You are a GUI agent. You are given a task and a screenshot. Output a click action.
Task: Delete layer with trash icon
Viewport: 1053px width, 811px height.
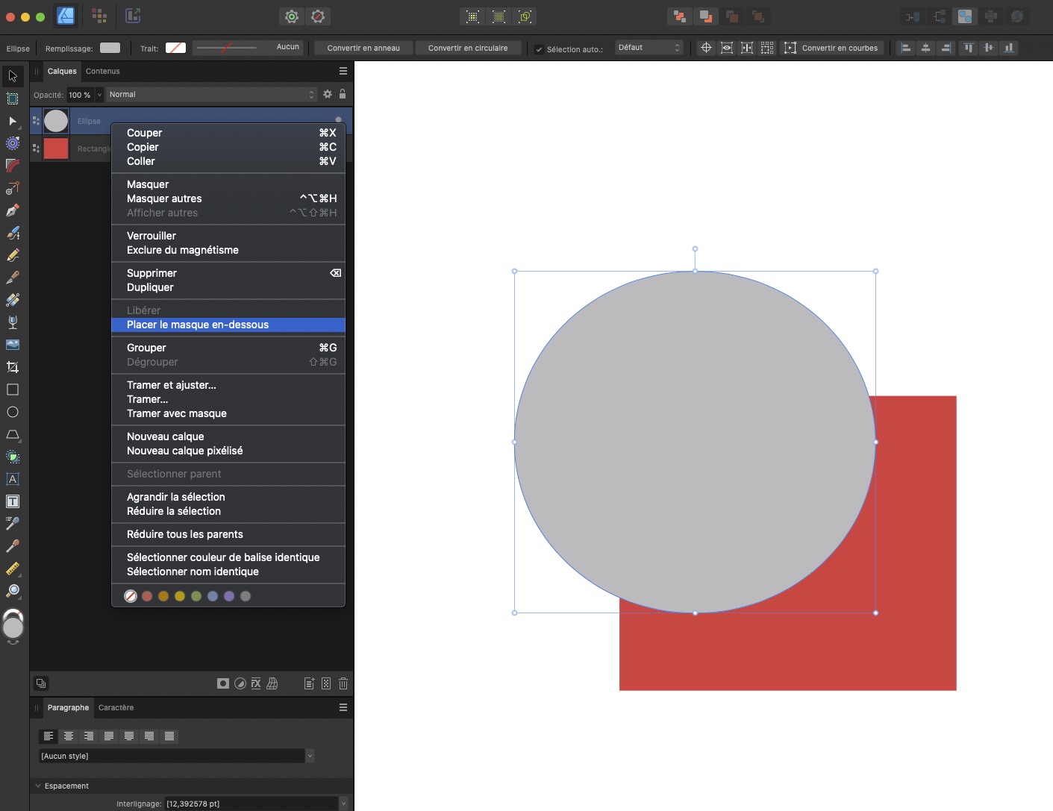(x=343, y=683)
